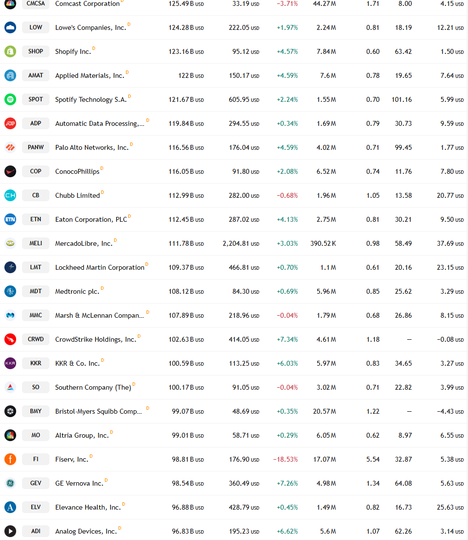
Task: Click the 20.57 M volume value
Action: pos(325,411)
